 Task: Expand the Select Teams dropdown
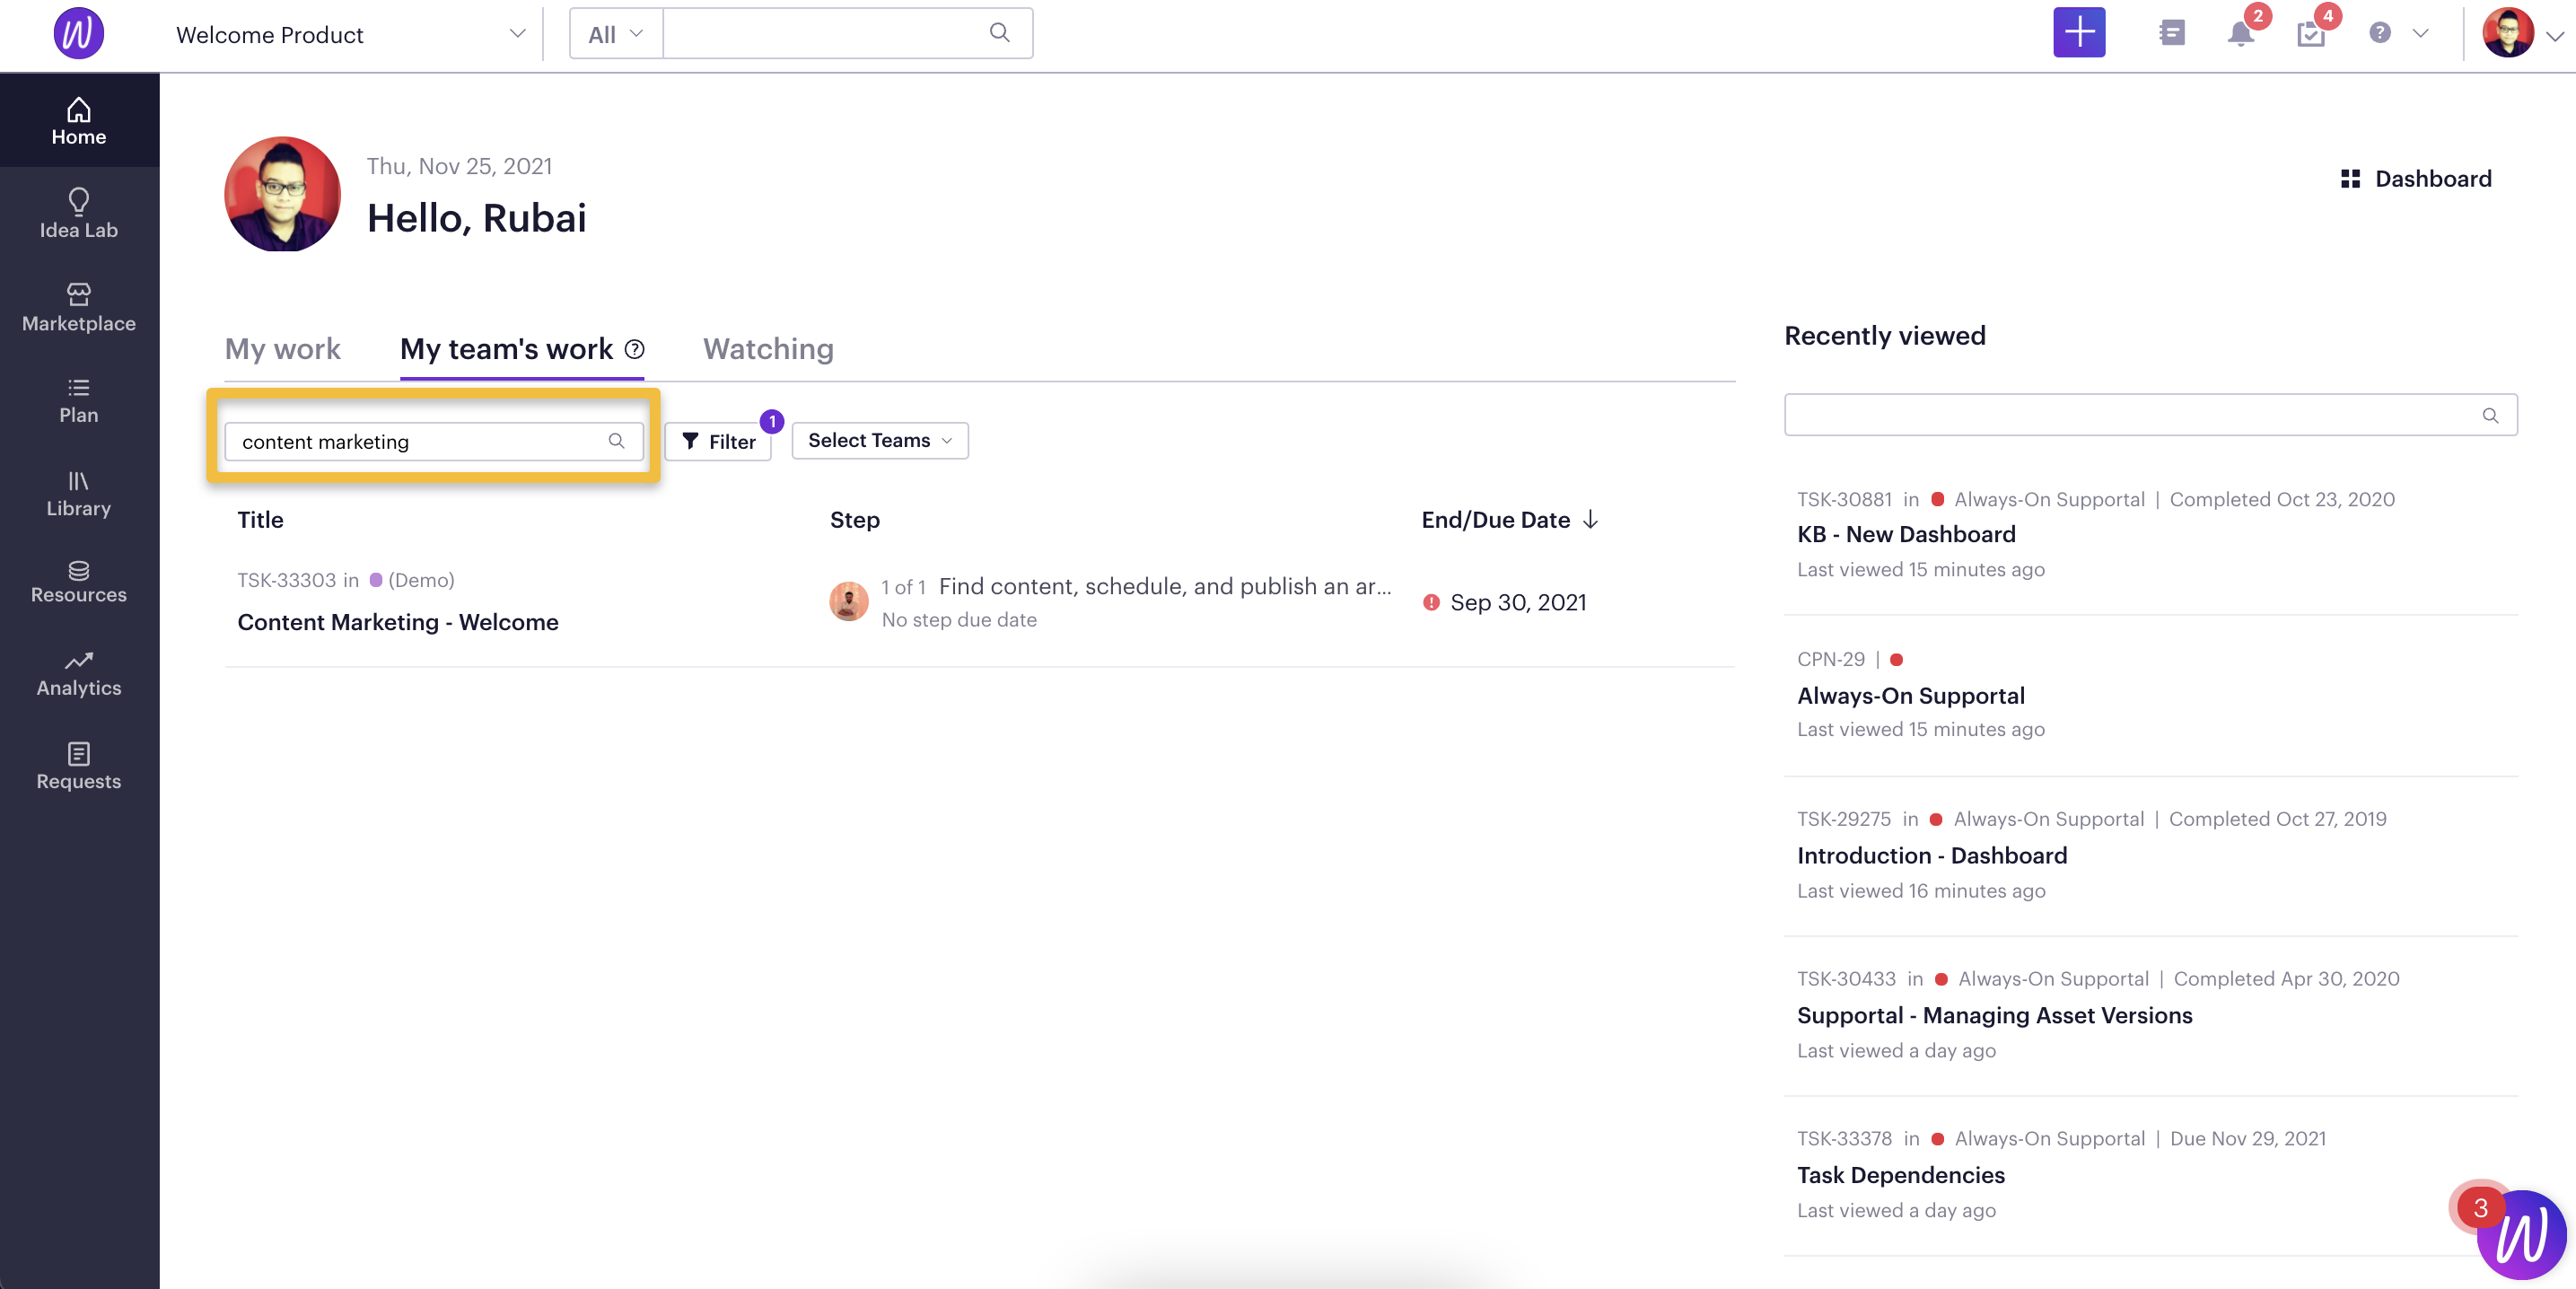click(x=879, y=441)
